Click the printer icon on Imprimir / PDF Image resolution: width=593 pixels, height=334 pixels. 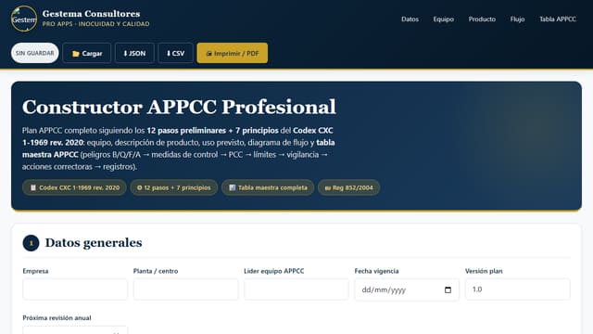[208, 54]
